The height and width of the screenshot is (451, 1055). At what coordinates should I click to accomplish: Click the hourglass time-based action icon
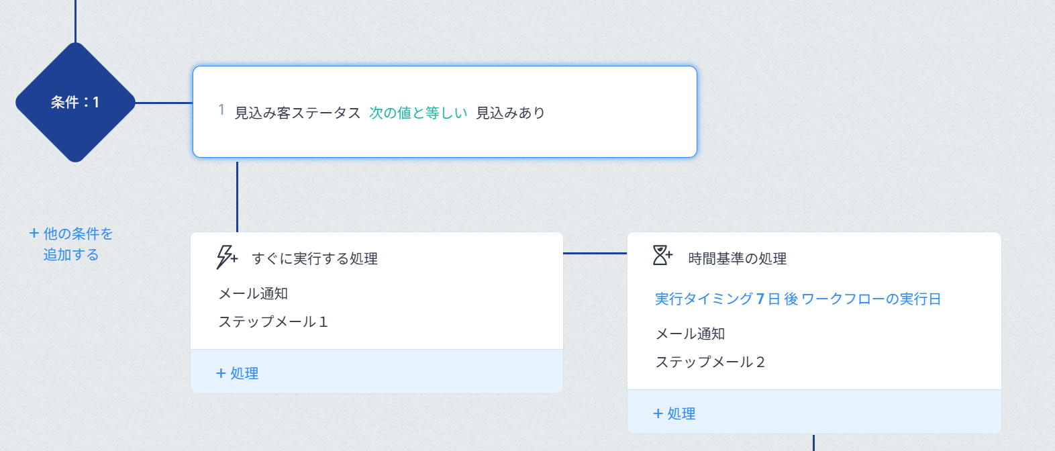662,256
